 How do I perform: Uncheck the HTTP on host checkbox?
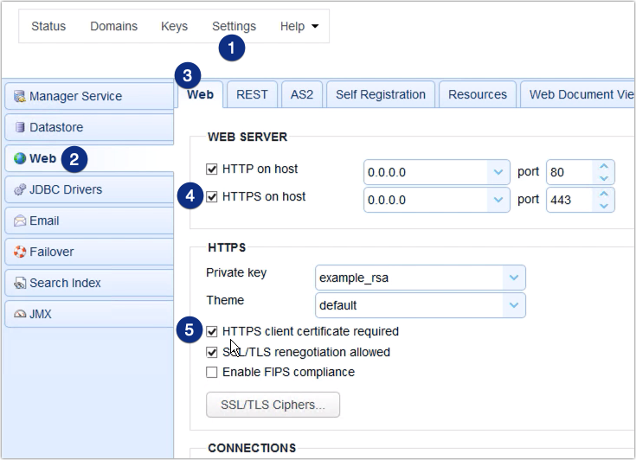coord(212,169)
